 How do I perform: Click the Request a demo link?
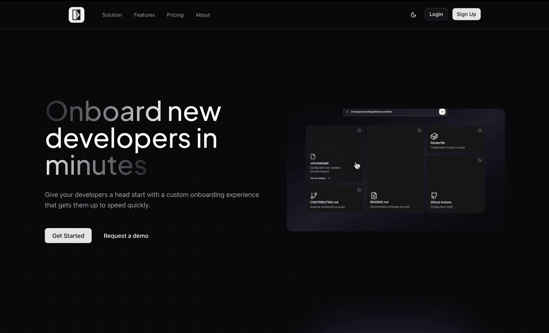[126, 236]
